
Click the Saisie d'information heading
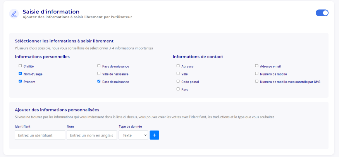coord(51,12)
